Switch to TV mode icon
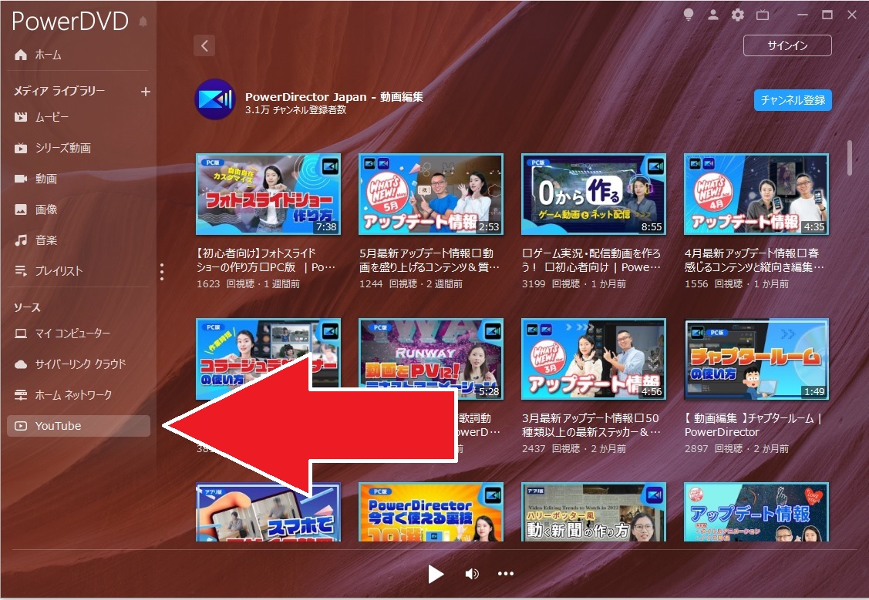 763,15
